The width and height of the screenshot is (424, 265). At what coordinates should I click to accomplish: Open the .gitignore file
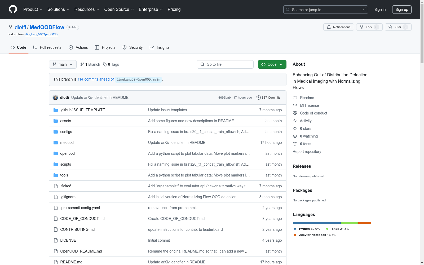point(68,197)
